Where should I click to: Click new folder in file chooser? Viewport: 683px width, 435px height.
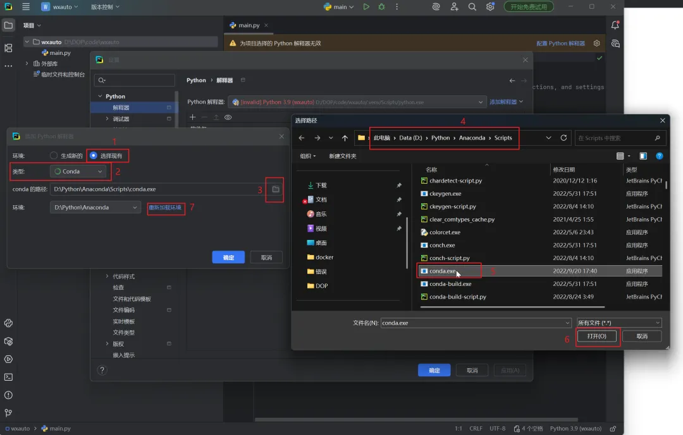[343, 156]
